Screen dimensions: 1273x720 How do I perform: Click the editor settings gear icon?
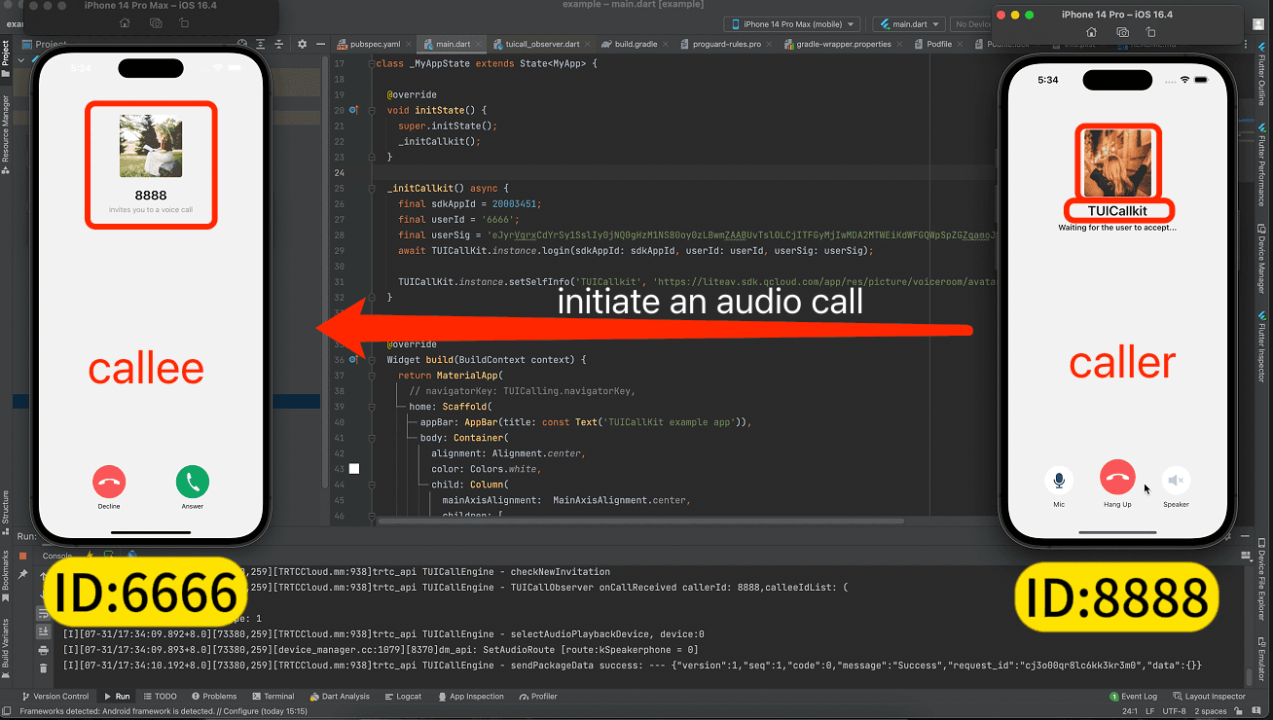tap(303, 44)
